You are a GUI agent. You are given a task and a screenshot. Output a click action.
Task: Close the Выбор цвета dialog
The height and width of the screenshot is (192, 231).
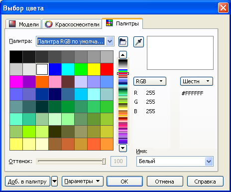click(x=223, y=8)
